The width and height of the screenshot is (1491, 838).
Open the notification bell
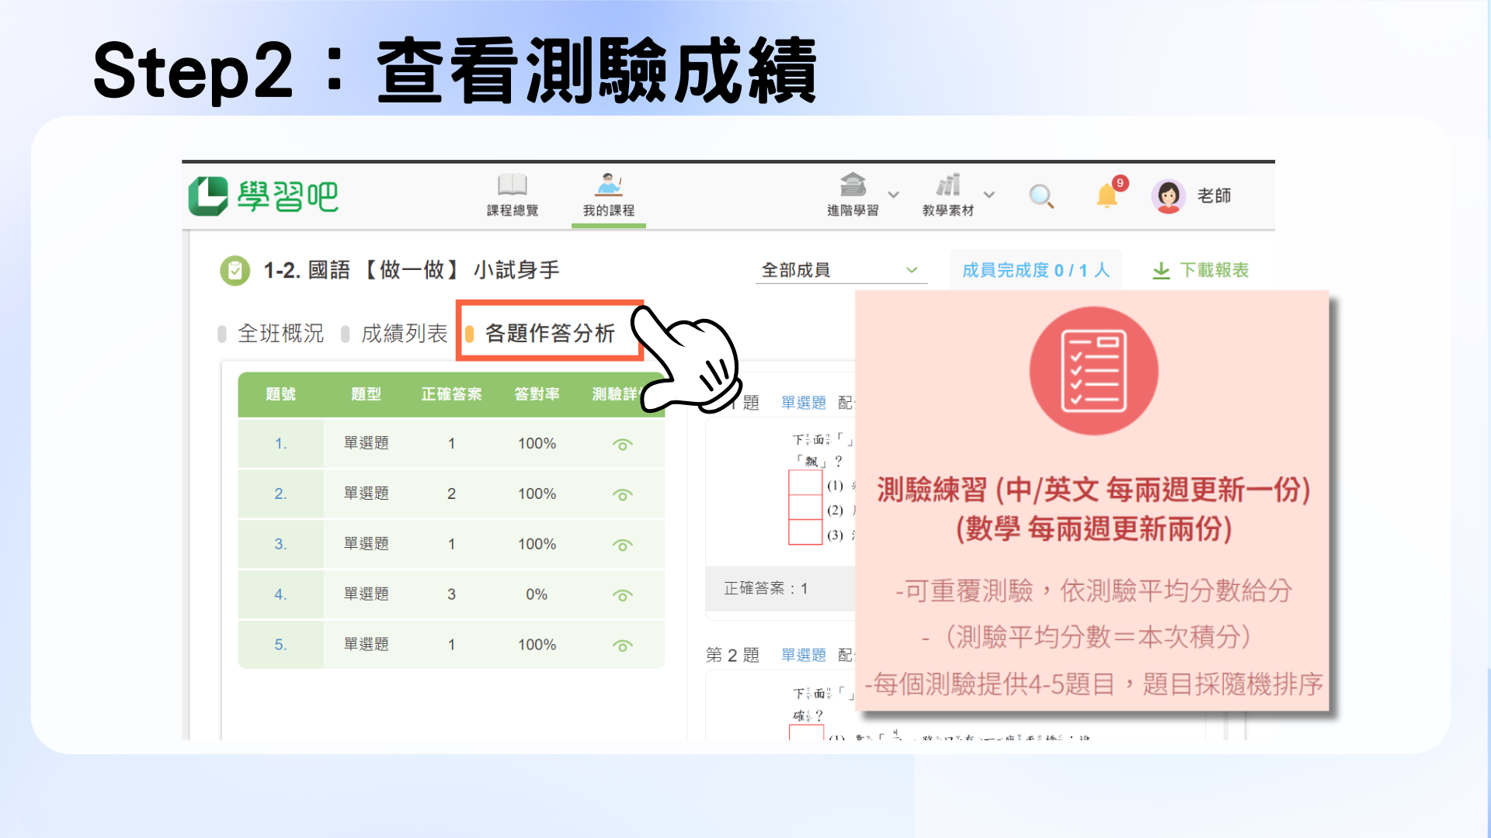(x=1107, y=196)
